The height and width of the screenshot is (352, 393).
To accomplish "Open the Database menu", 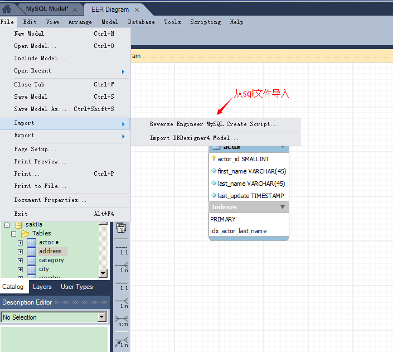I will [141, 22].
